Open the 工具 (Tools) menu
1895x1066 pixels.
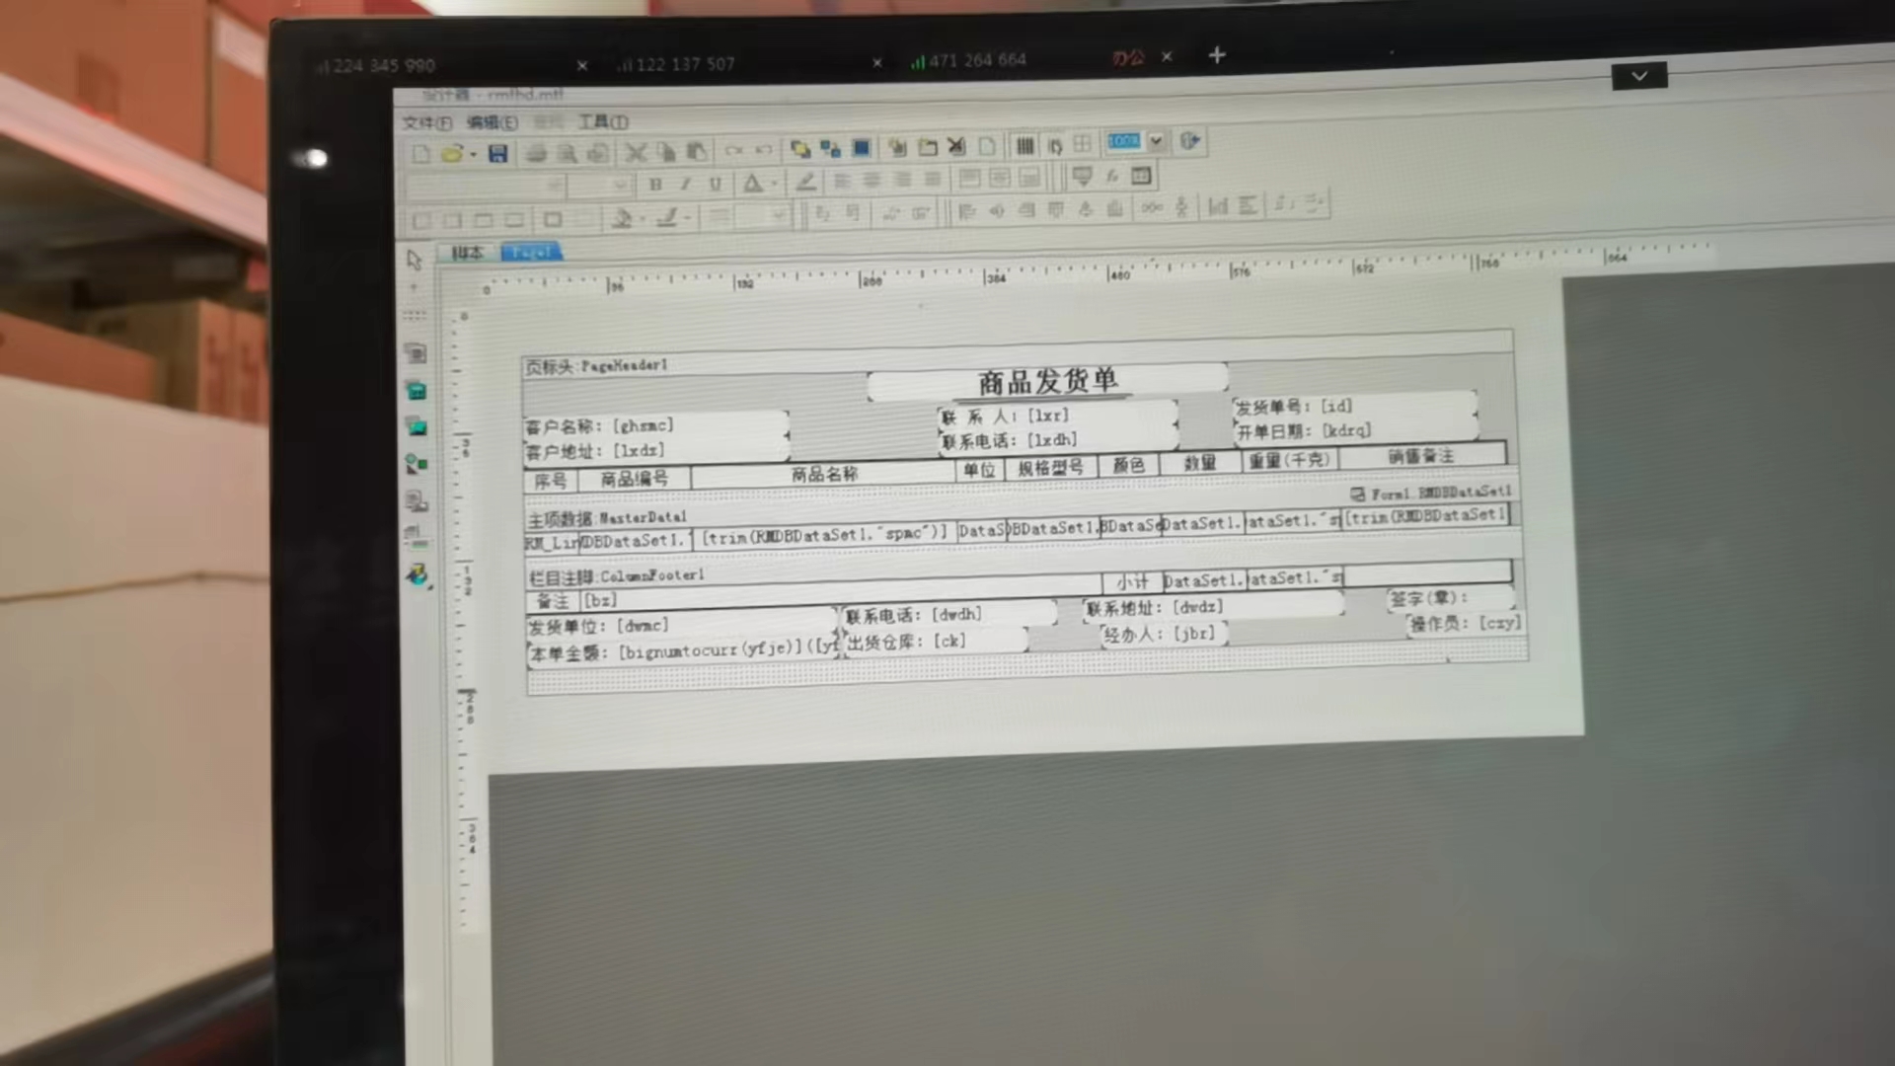pos(602,121)
